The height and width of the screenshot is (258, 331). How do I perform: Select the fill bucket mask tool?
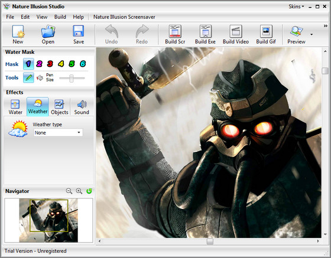pos(40,78)
